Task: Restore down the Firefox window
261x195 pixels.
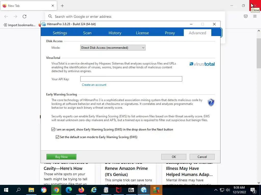Action: pos(243,6)
